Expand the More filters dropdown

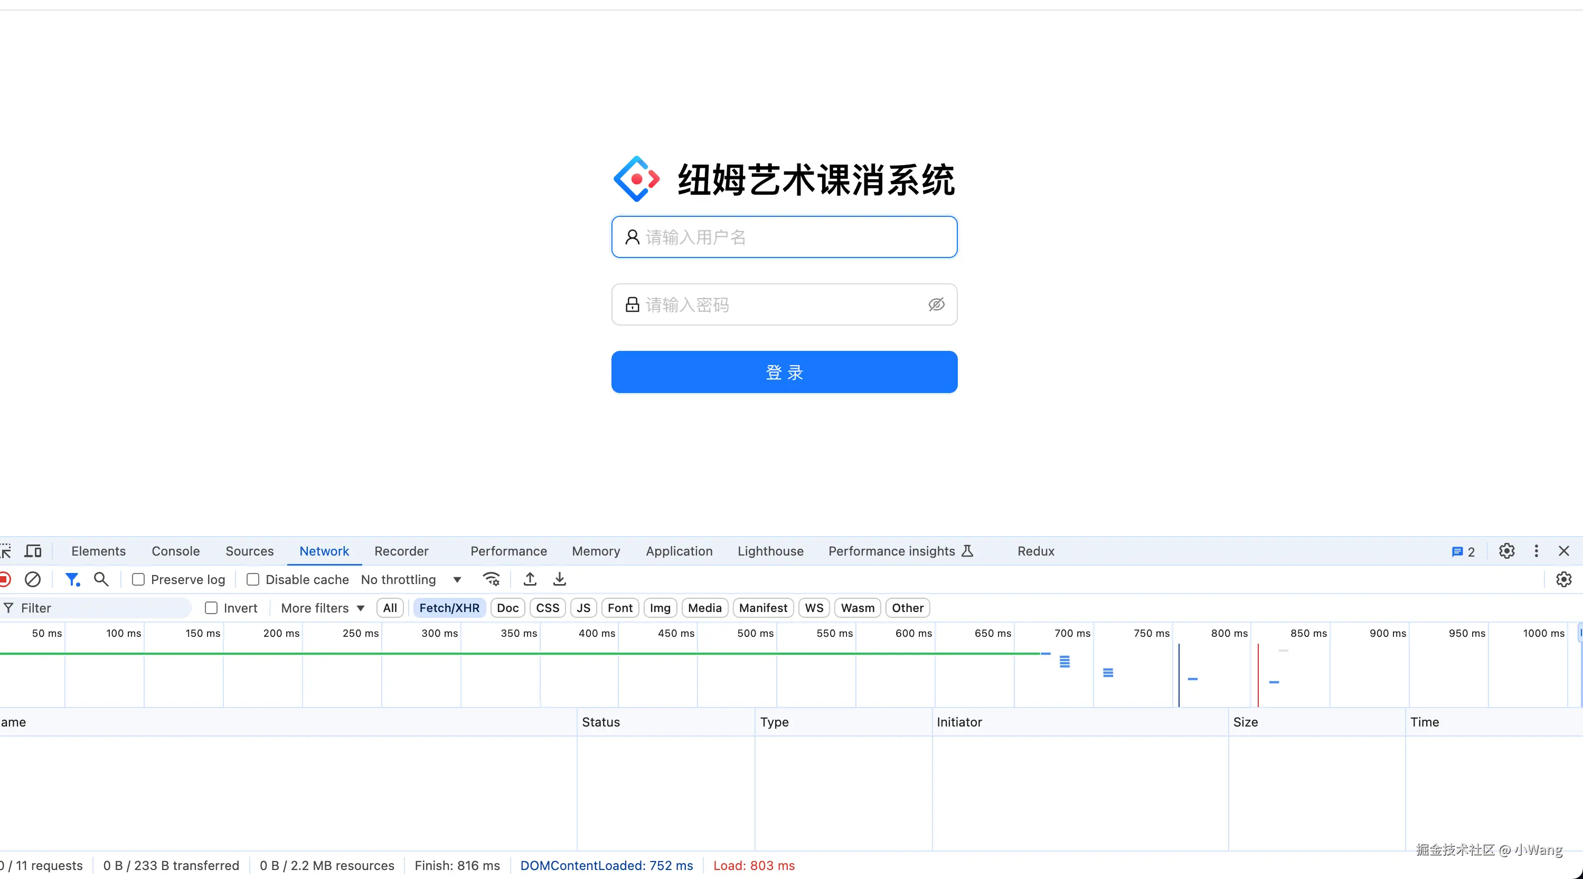[322, 608]
